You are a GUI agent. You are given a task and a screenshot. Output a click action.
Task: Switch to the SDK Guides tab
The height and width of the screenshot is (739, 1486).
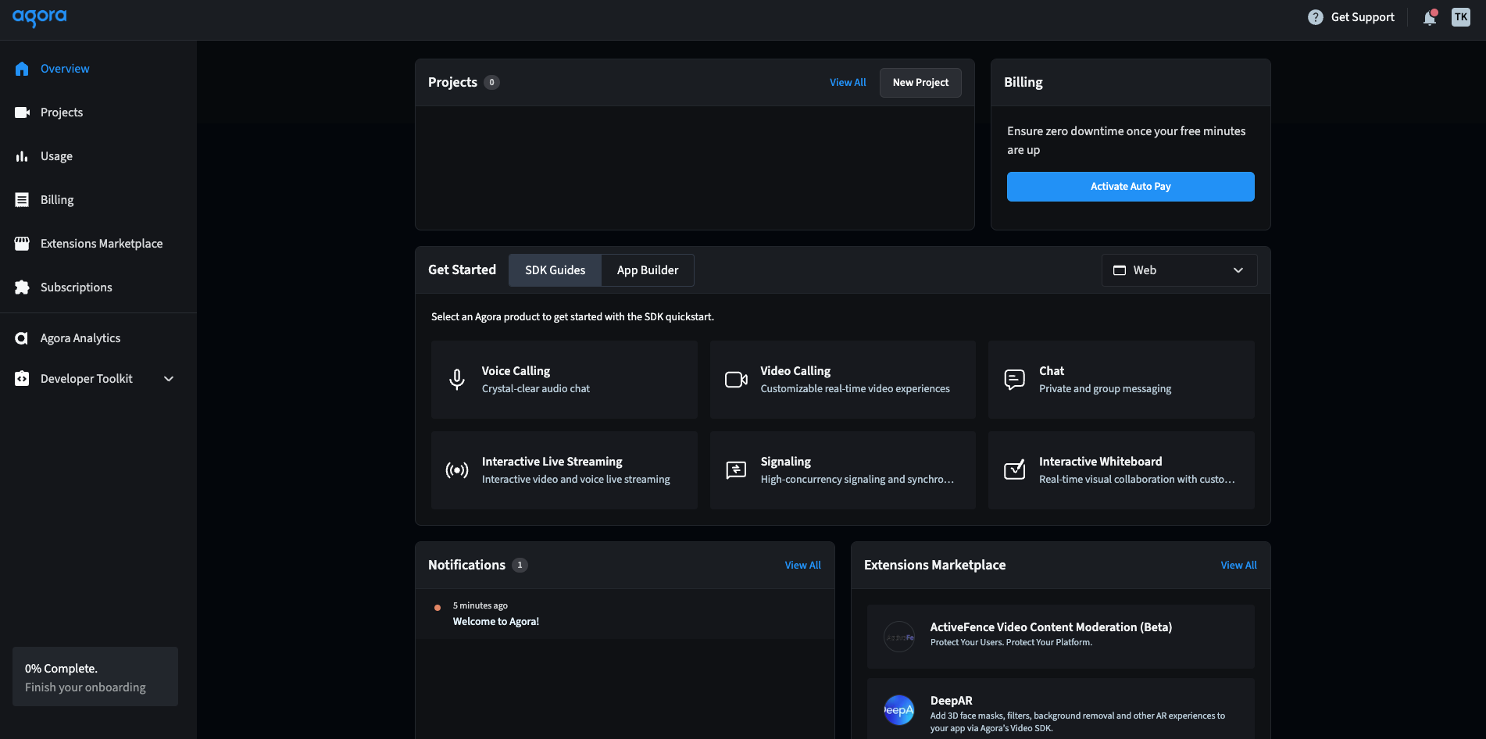555,270
